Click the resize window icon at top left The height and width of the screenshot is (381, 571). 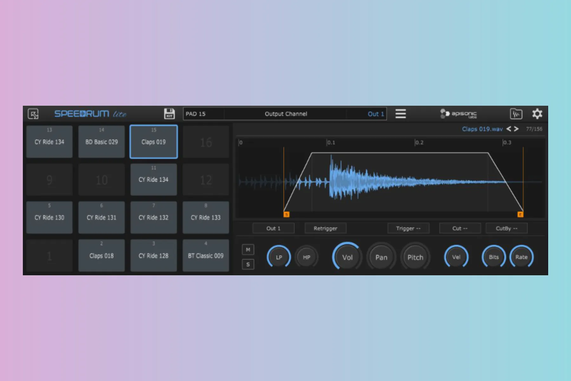coord(33,114)
